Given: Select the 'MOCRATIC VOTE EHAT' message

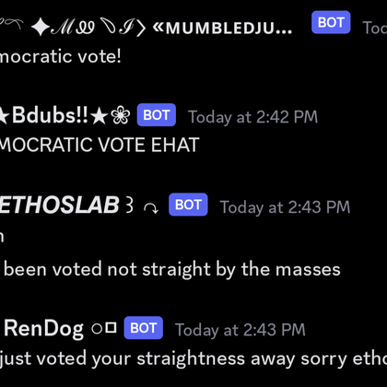Looking at the screenshot, I should [100, 145].
